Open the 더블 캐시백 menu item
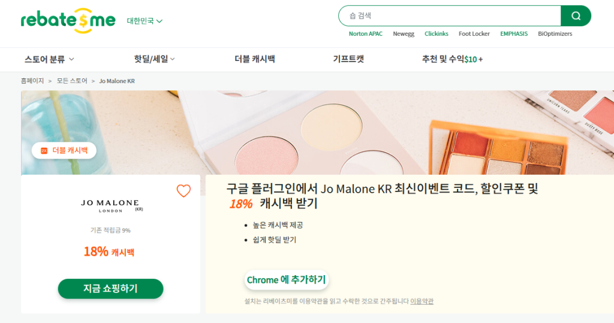614x323 pixels. tap(255, 59)
